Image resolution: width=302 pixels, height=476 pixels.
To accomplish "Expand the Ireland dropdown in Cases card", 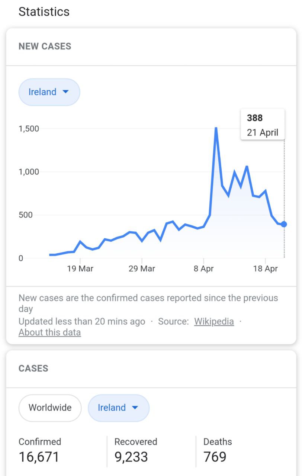I will [119, 408].
